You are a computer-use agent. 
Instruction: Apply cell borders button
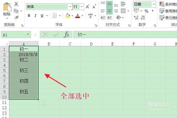55,16
